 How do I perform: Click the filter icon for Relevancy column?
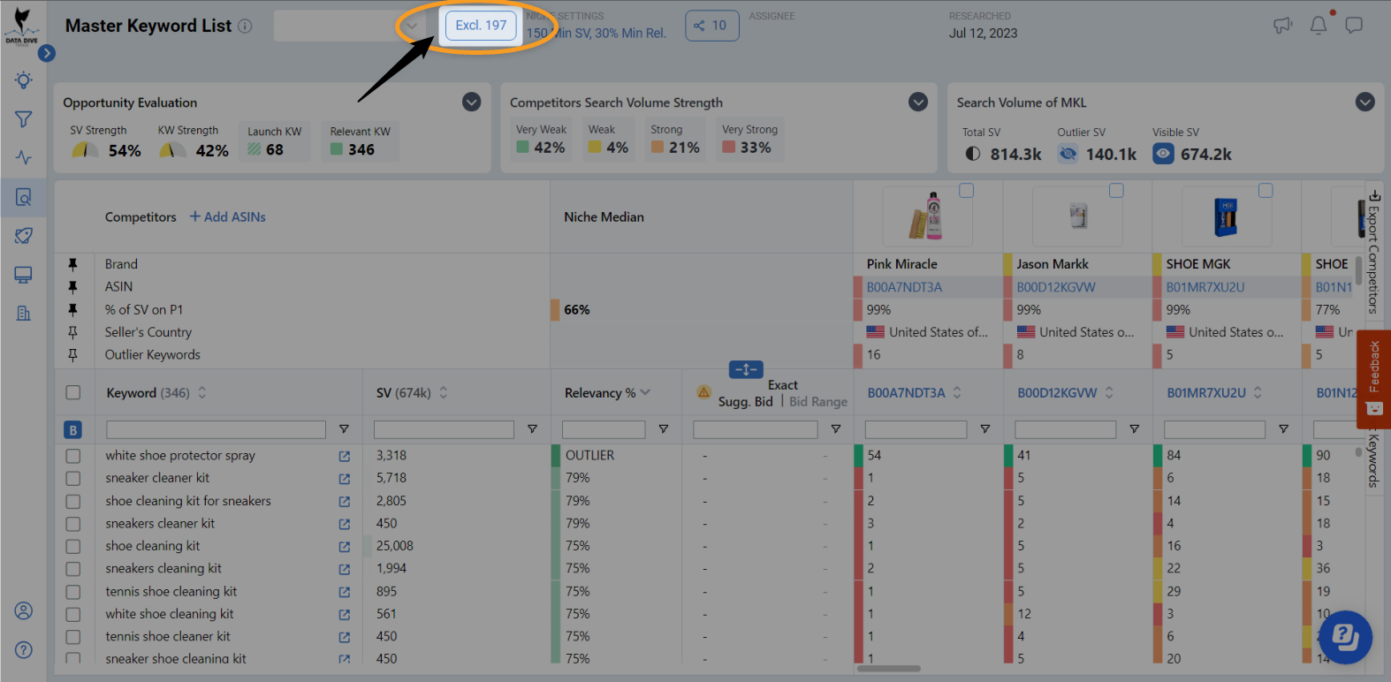tap(663, 429)
